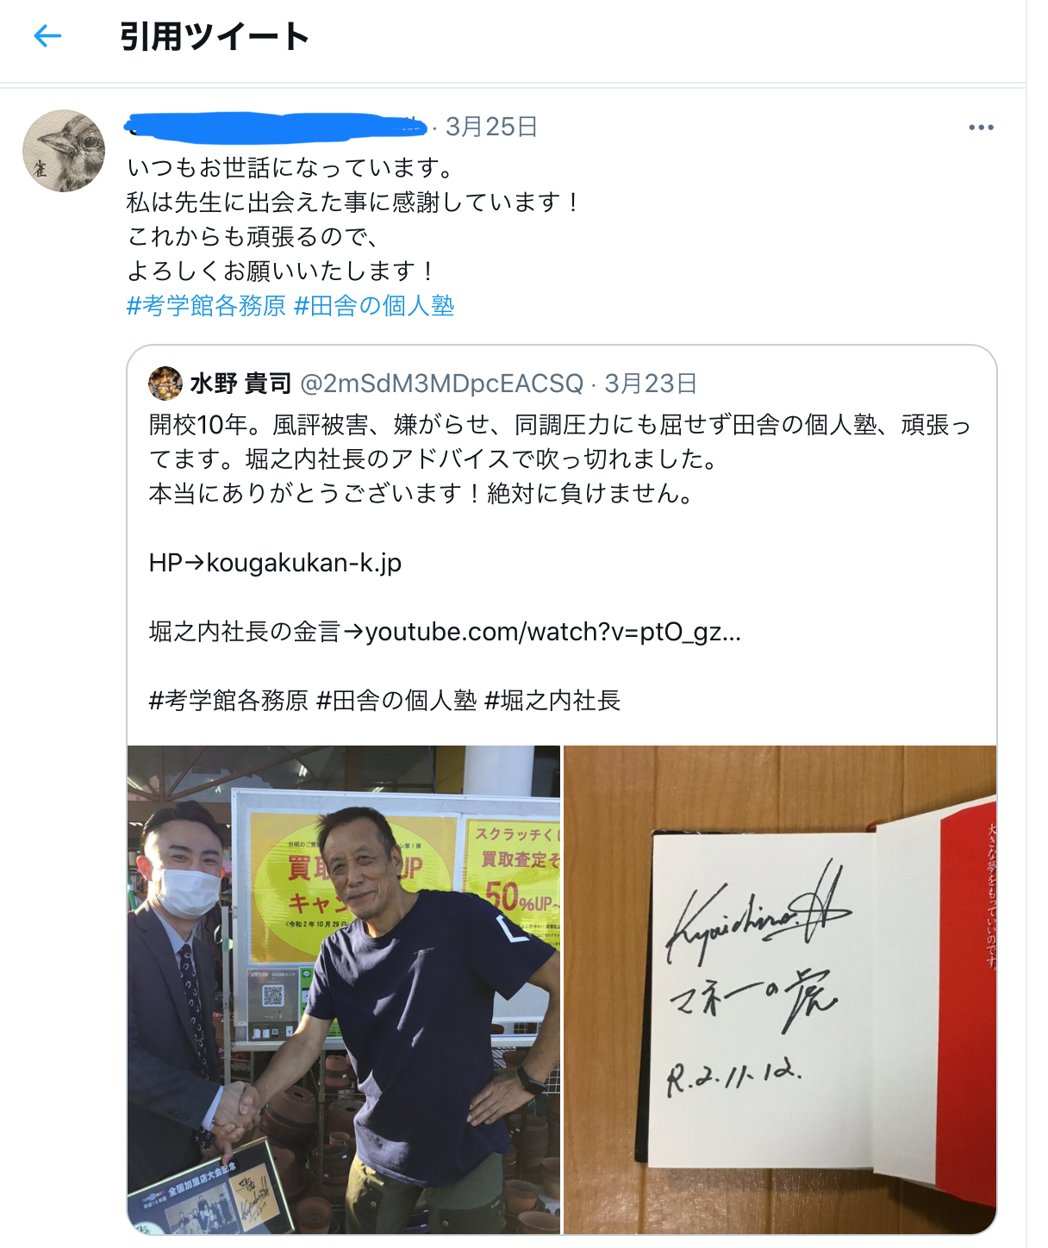The height and width of the screenshot is (1248, 1048).
Task: Open the main tweet message text
Action: coord(354,220)
